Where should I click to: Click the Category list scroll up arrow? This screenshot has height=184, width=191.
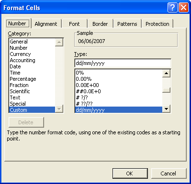tap(59, 42)
